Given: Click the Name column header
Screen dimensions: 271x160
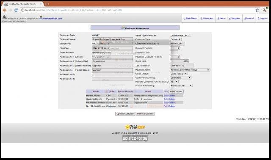Looking at the screenshot, I should click(x=96, y=91).
